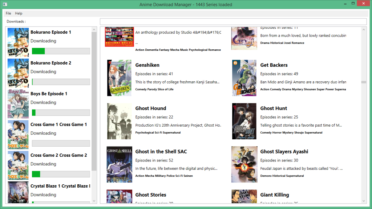Open the Giant Killing cover image

[x=244, y=196]
